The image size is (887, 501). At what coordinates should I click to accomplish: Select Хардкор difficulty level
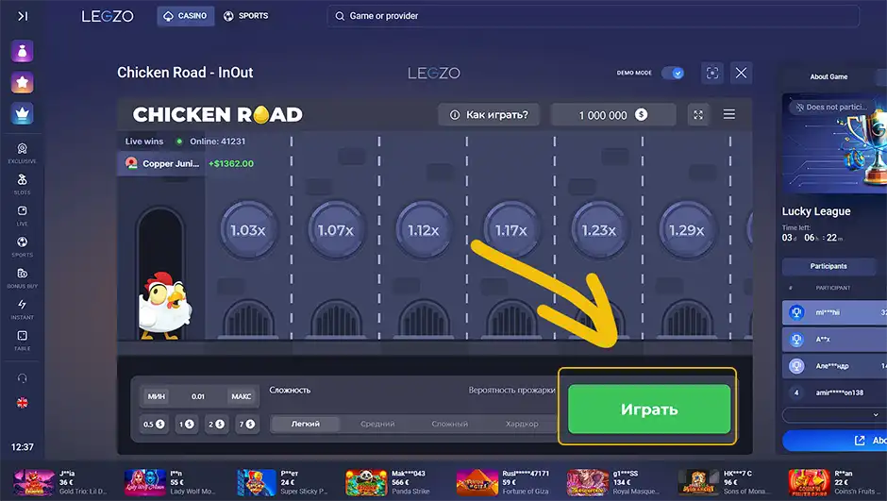522,424
